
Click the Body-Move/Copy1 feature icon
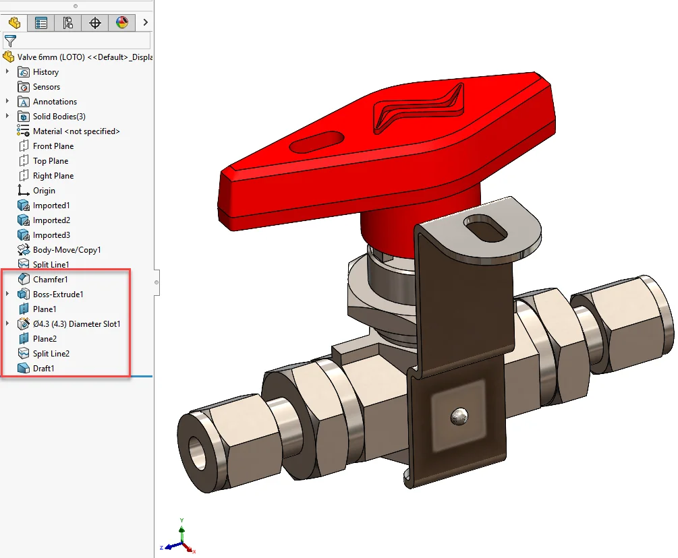coord(24,250)
